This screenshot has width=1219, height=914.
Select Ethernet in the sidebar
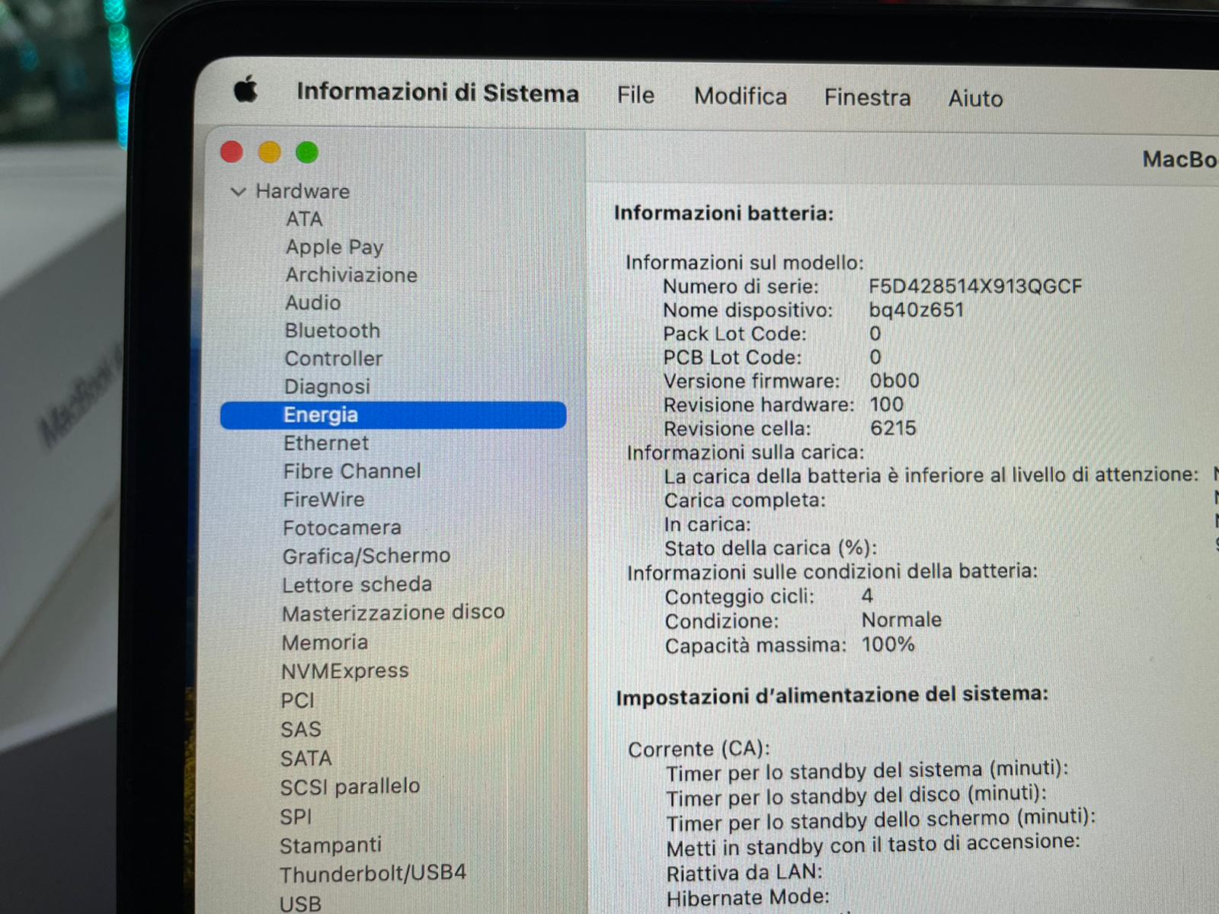coord(326,443)
